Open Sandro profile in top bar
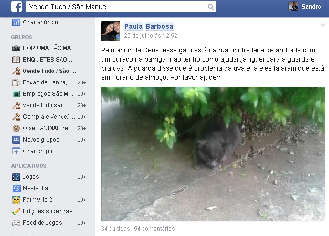The image size is (329, 236). tap(305, 7)
